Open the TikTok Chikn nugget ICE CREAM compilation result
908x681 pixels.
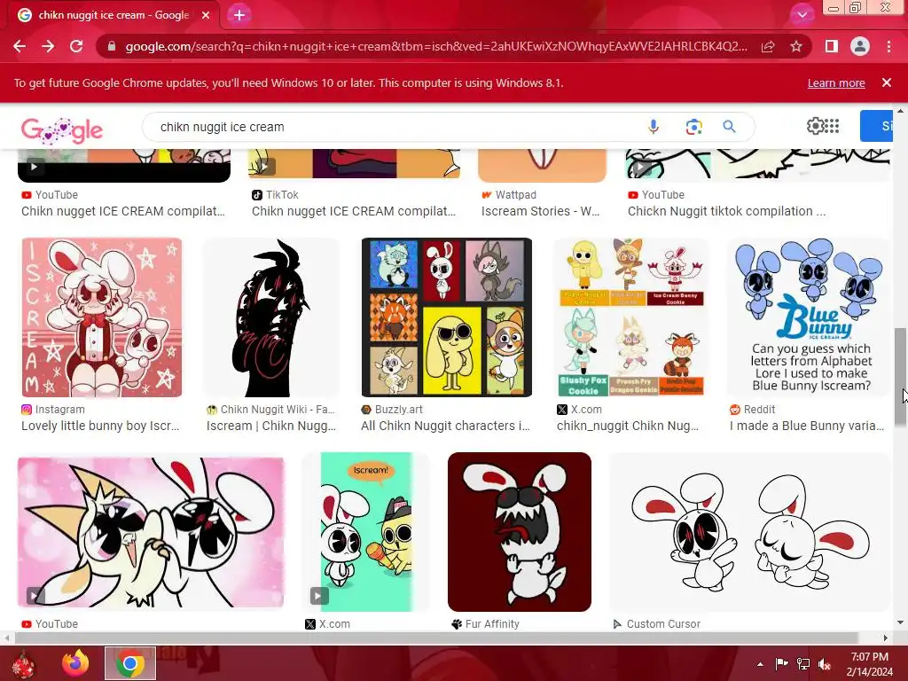[354, 211]
